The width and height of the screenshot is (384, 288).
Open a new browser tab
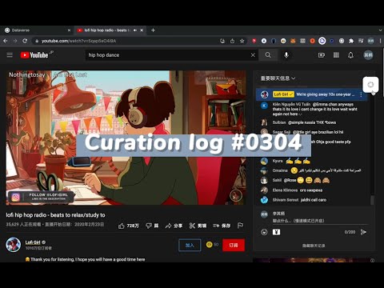tap(153, 30)
